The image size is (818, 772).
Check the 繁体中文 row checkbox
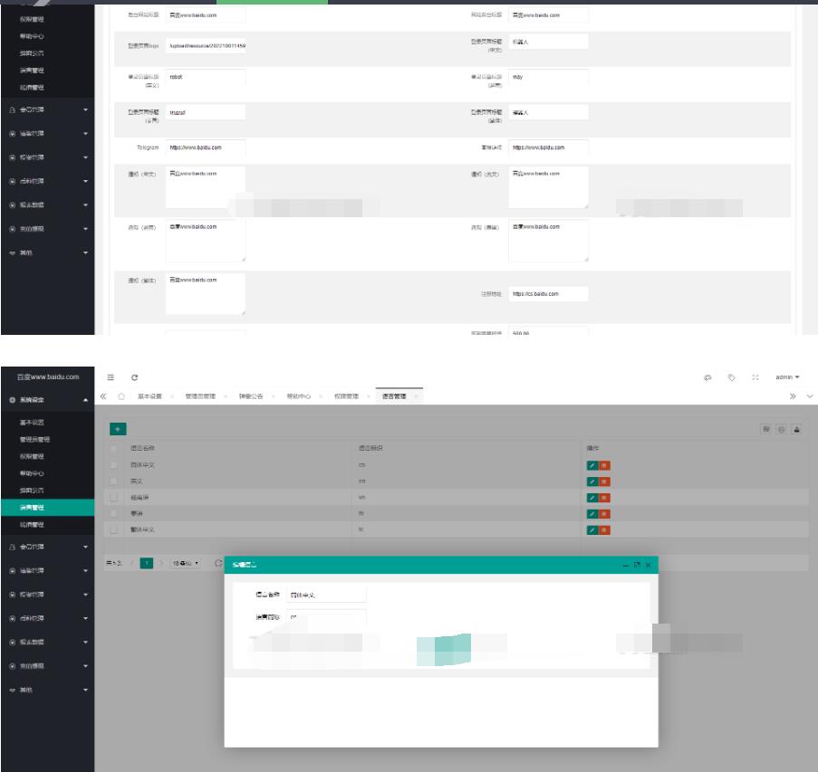[113, 529]
